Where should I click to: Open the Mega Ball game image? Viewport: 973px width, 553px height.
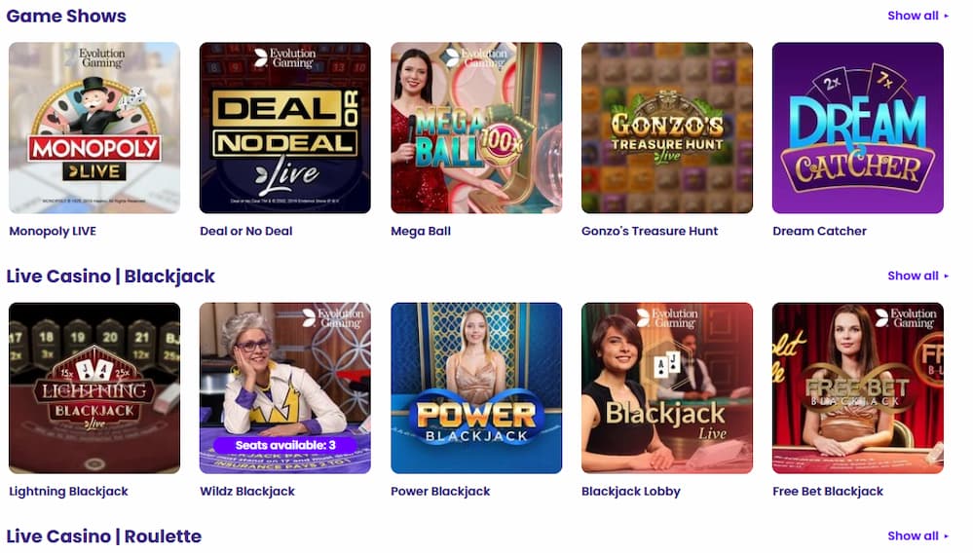tap(476, 128)
